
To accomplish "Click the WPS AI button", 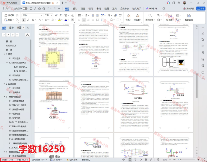I will click(x=151, y=8).
